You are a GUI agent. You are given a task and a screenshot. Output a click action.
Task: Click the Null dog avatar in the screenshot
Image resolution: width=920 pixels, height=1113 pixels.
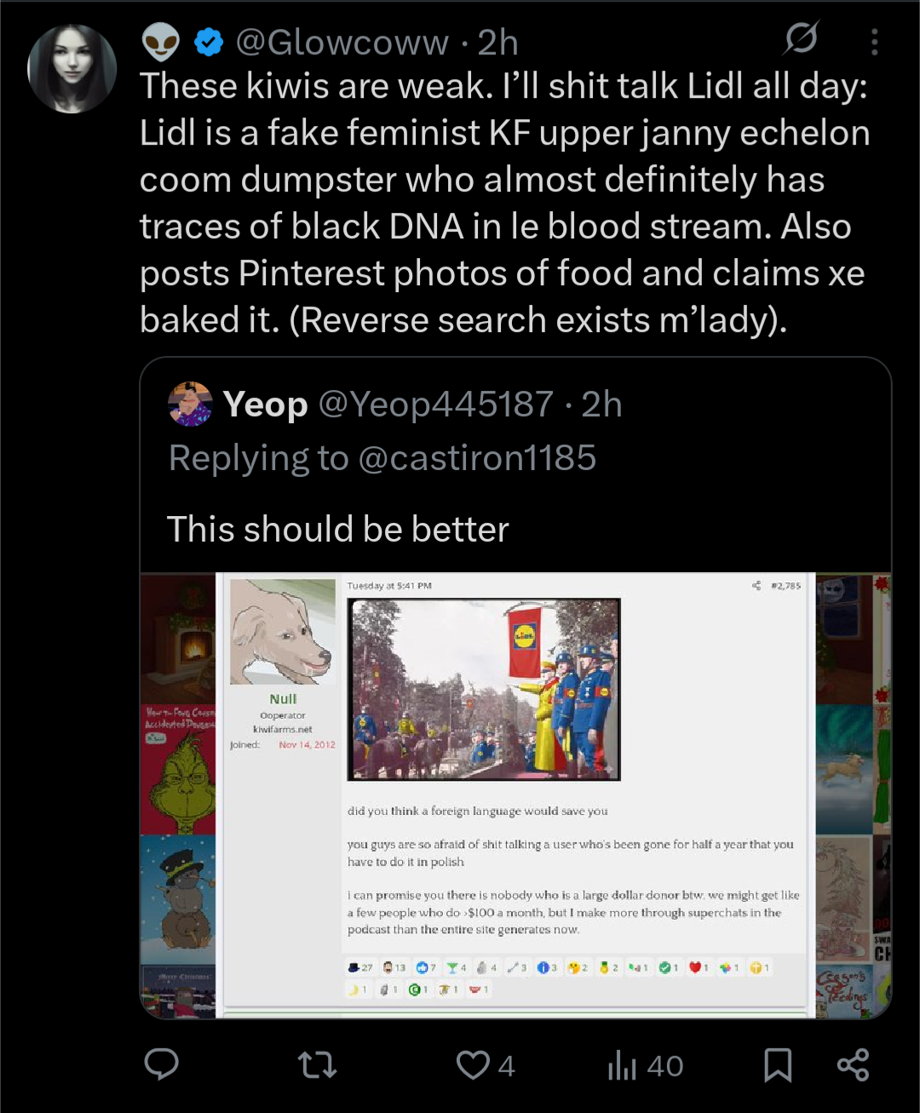283,631
